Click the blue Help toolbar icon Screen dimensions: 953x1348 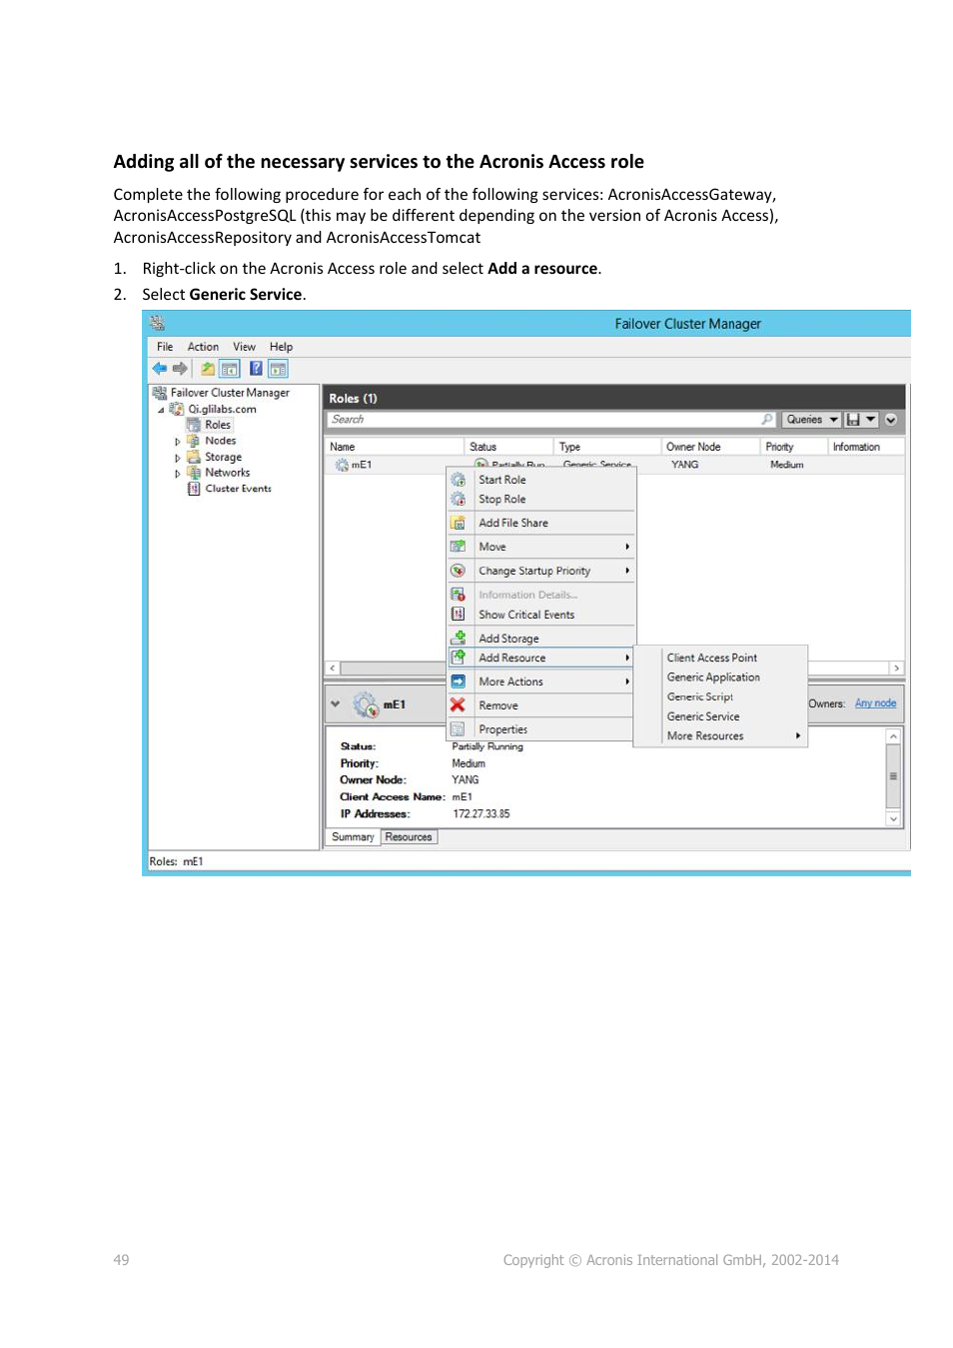pos(256,369)
